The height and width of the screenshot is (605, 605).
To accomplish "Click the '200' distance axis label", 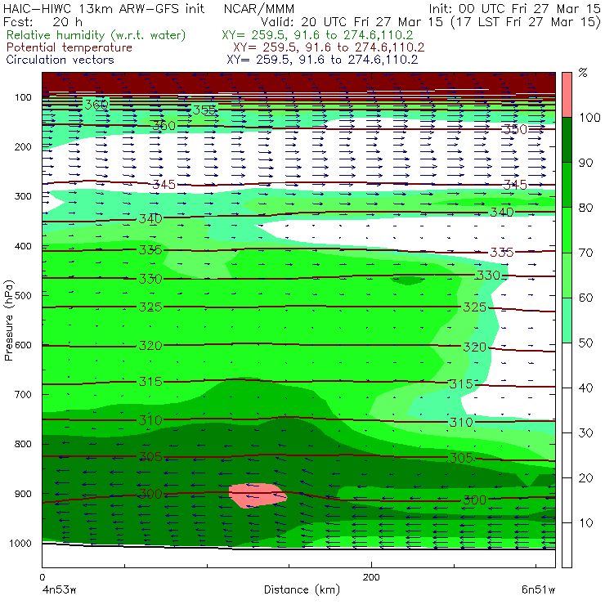I will [x=371, y=577].
